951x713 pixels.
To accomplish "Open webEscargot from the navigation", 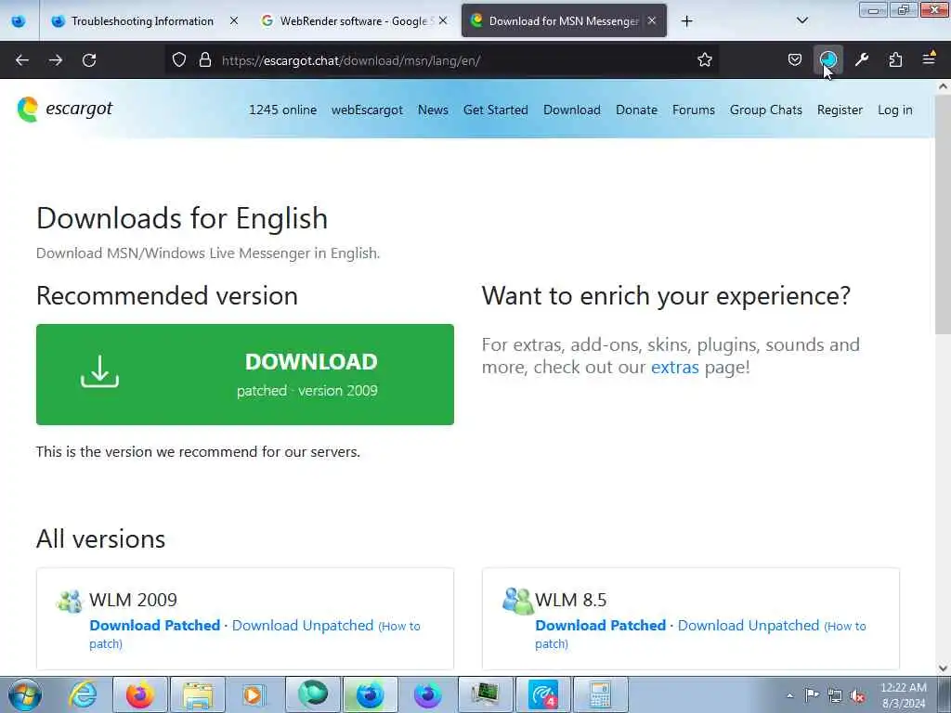I will 367,110.
